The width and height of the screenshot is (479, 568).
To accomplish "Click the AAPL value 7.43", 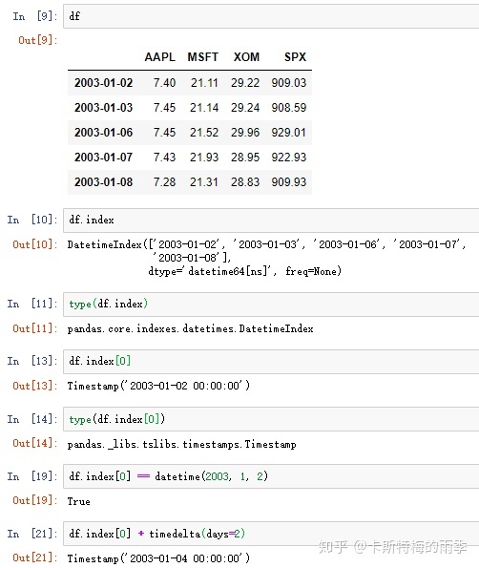I will click(x=164, y=158).
